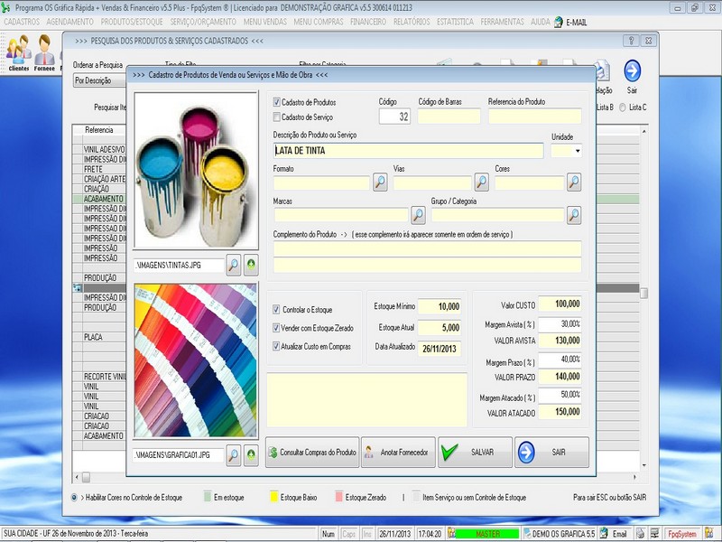Select Habilitar Cores no Controle de Estoque radio
This screenshot has width=722, height=542.
[74, 497]
